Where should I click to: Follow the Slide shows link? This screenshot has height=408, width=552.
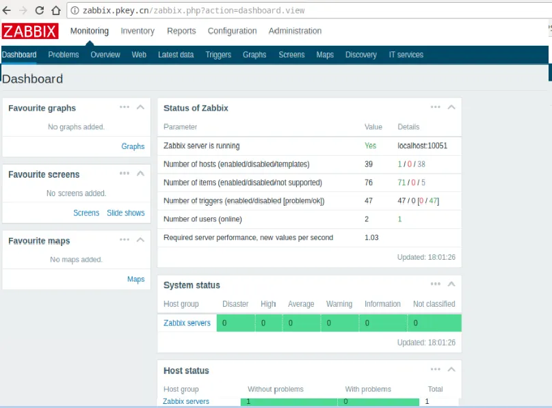126,213
